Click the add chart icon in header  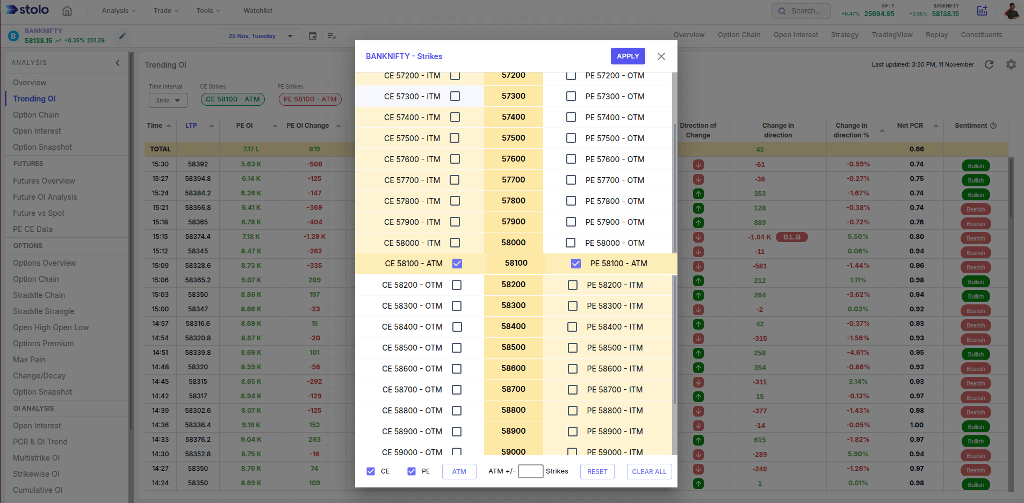pos(982,11)
